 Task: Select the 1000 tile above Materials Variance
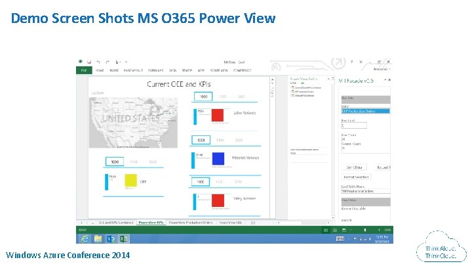pyautogui.click(x=201, y=141)
